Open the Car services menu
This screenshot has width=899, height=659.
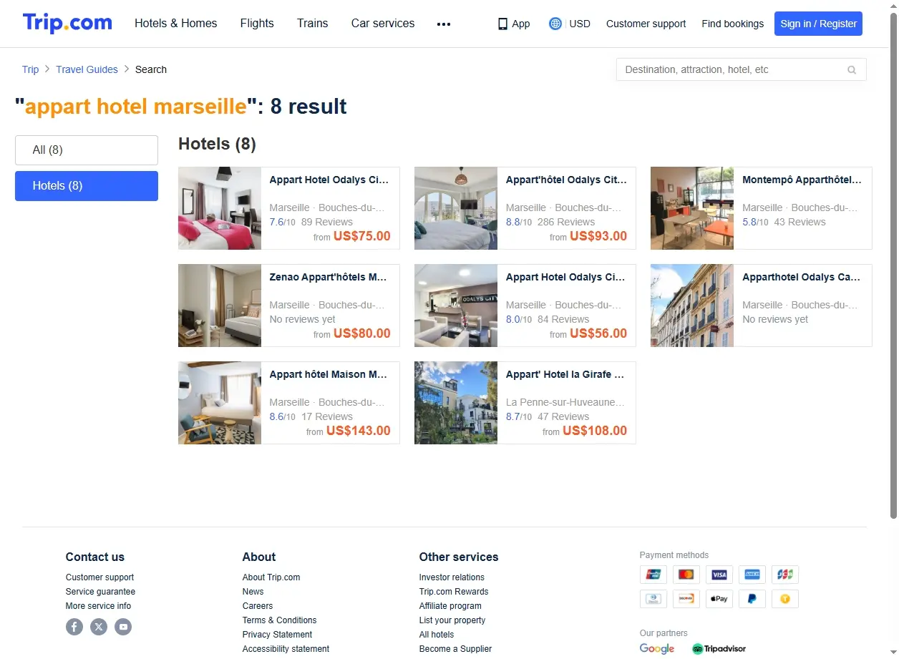point(383,24)
